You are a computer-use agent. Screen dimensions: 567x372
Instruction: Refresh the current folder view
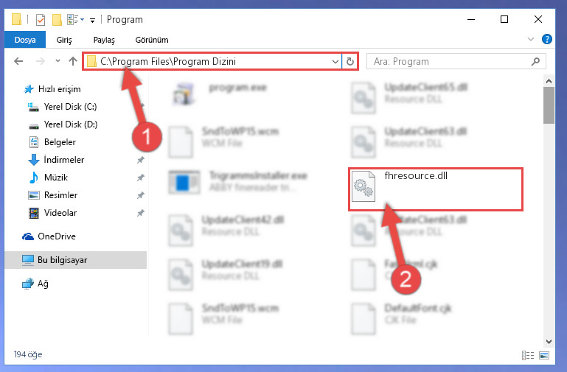pos(349,61)
